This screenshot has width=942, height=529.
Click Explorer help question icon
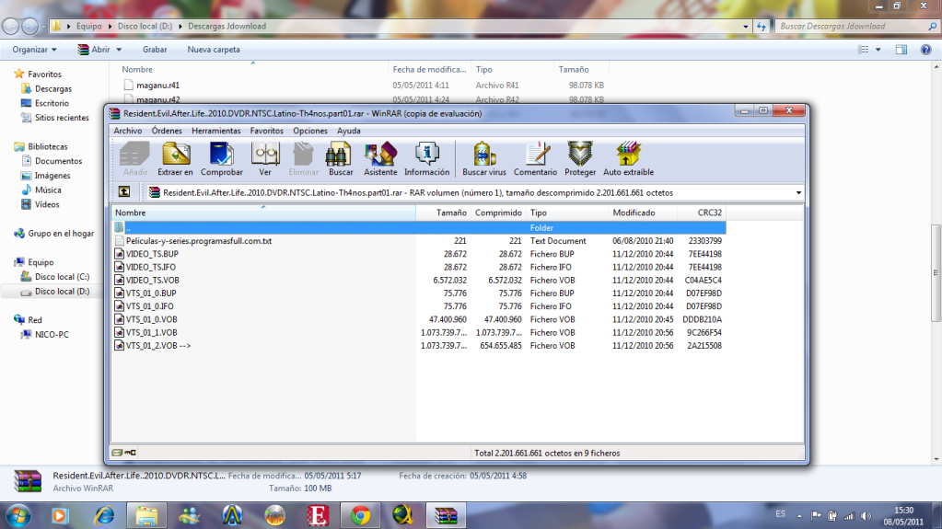(x=925, y=50)
